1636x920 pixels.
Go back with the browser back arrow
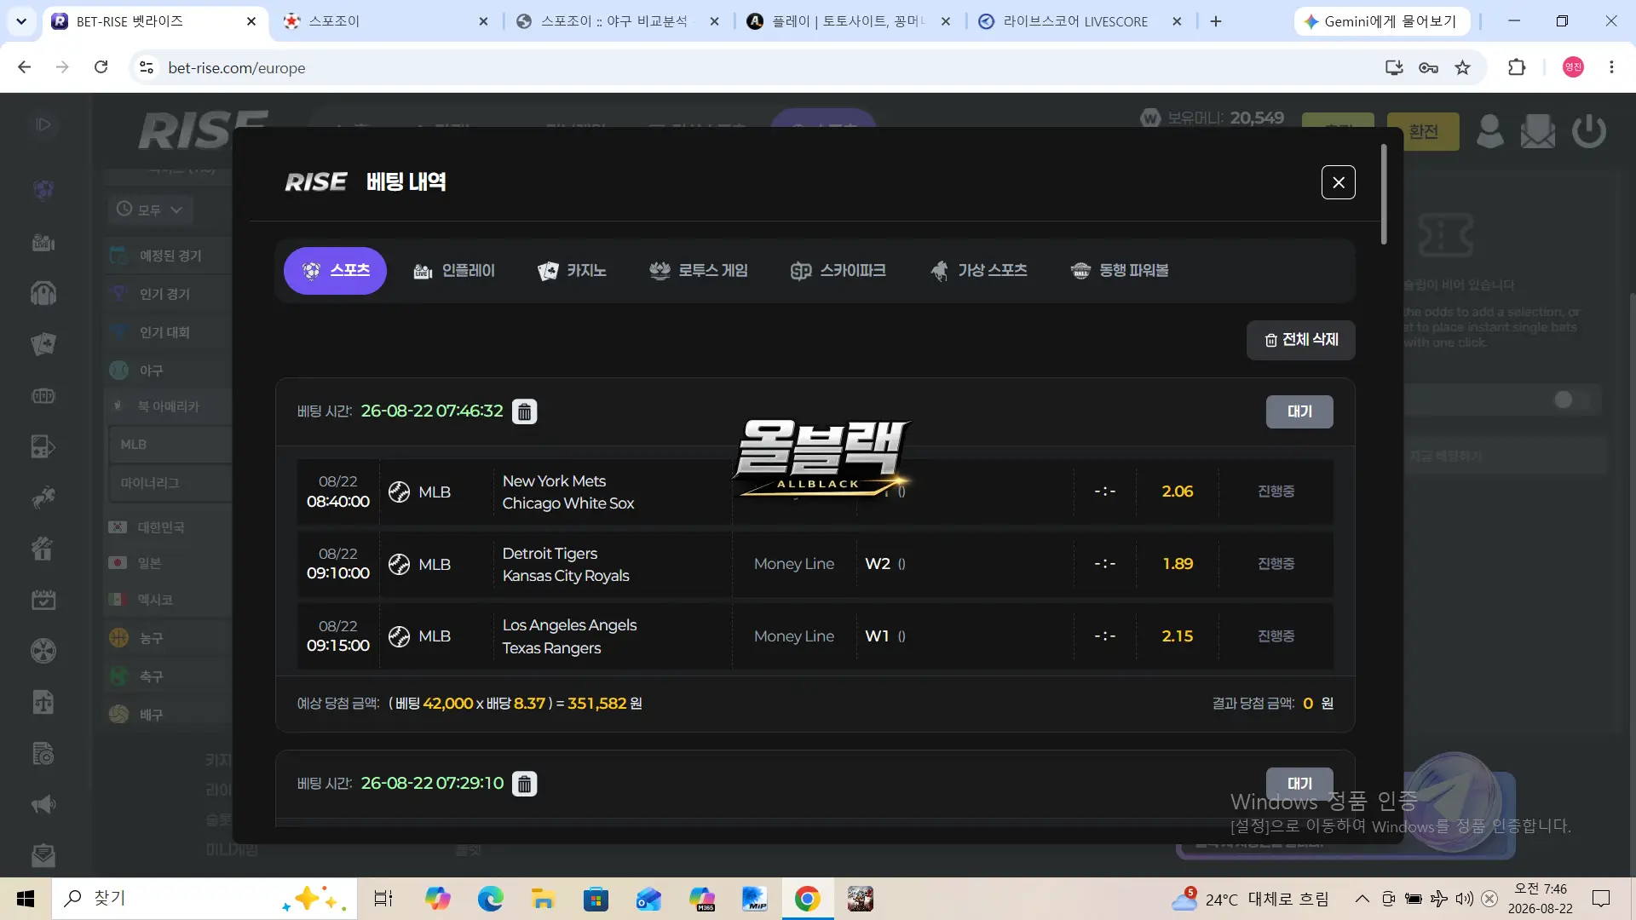24,67
